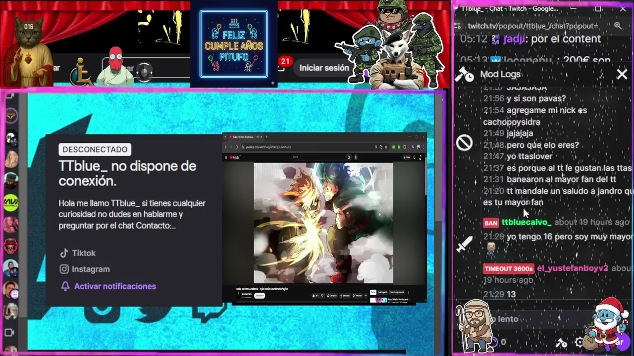Viewport: 634px width, 356px height.
Task: Start voice search with the microphone icon
Action: click(x=356, y=157)
